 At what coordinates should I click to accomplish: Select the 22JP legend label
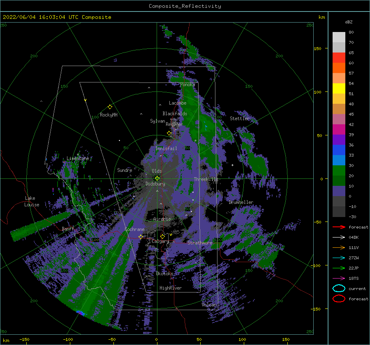click(354, 268)
